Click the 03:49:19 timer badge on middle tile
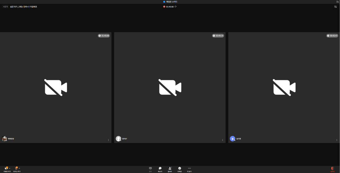 point(218,36)
